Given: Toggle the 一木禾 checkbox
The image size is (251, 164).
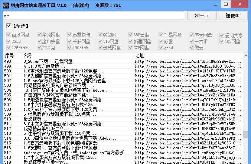Looking at the screenshot, I should (191, 41).
